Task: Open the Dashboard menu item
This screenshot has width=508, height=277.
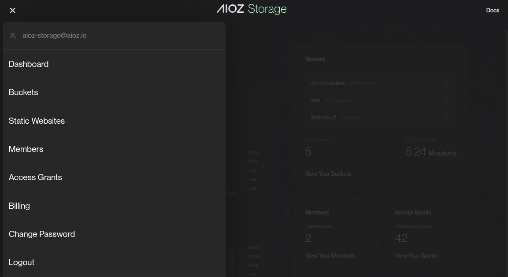Action: tap(29, 64)
